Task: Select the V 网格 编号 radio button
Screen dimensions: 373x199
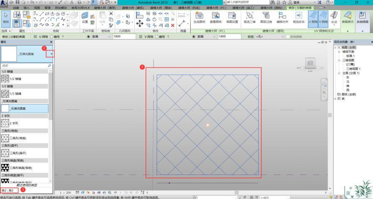Action: coord(156,36)
